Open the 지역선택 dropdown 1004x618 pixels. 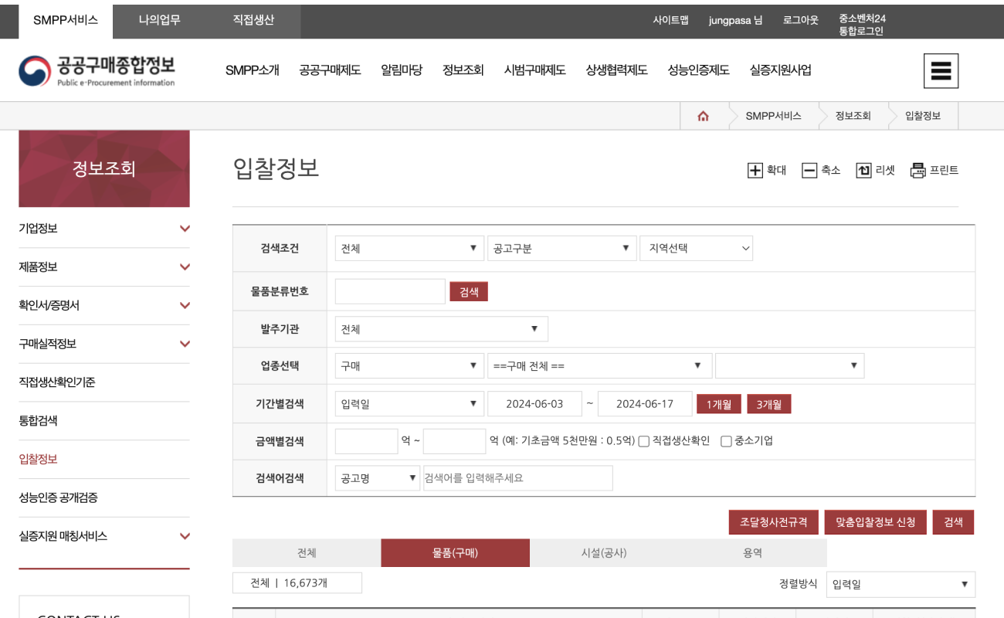click(696, 248)
